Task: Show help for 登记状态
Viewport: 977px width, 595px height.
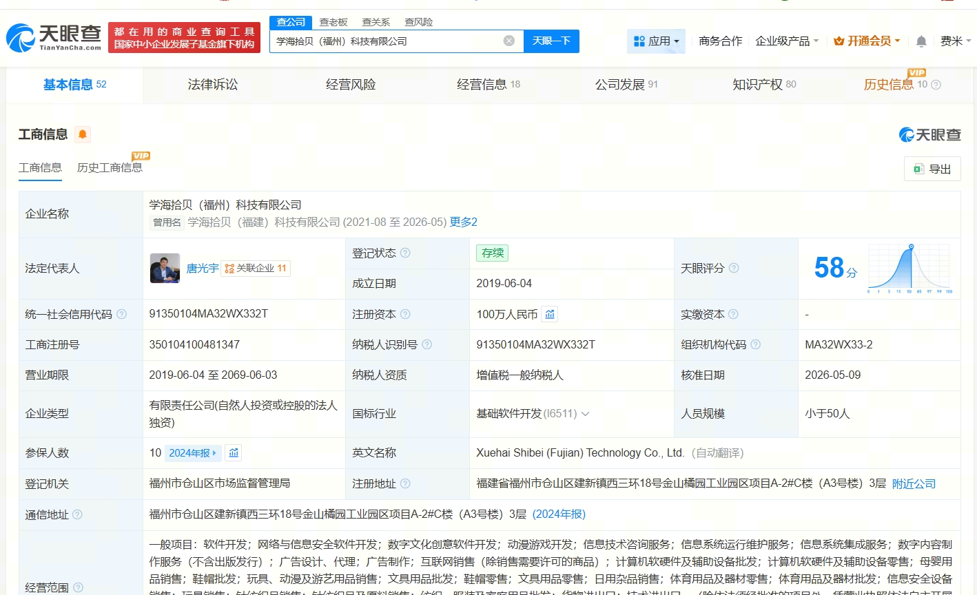Action: [405, 253]
